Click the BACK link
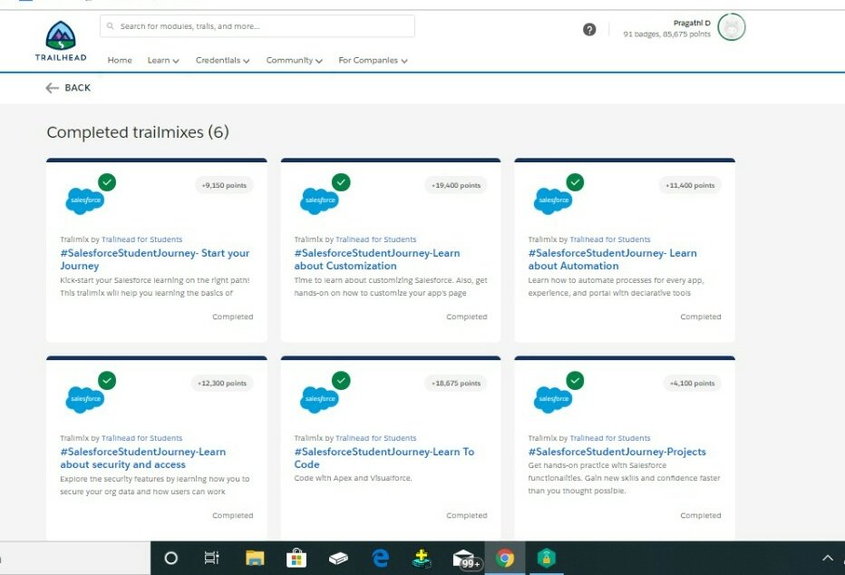The width and height of the screenshot is (845, 575). 78,88
